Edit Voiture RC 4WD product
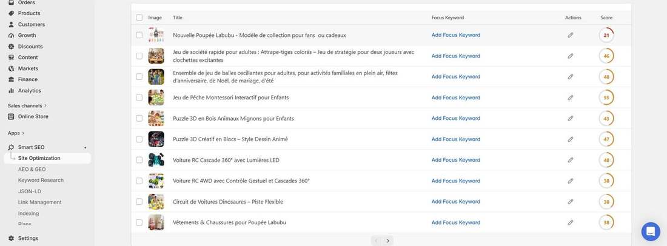Image resolution: width=667 pixels, height=246 pixels. tap(571, 181)
